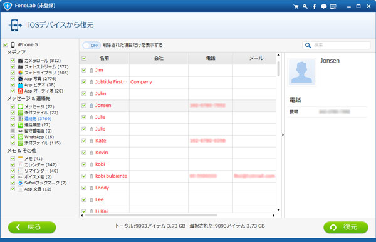The image size is (376, 242).
Task: Click the horizontal scrollbar thumb of list
Action: 151,216
